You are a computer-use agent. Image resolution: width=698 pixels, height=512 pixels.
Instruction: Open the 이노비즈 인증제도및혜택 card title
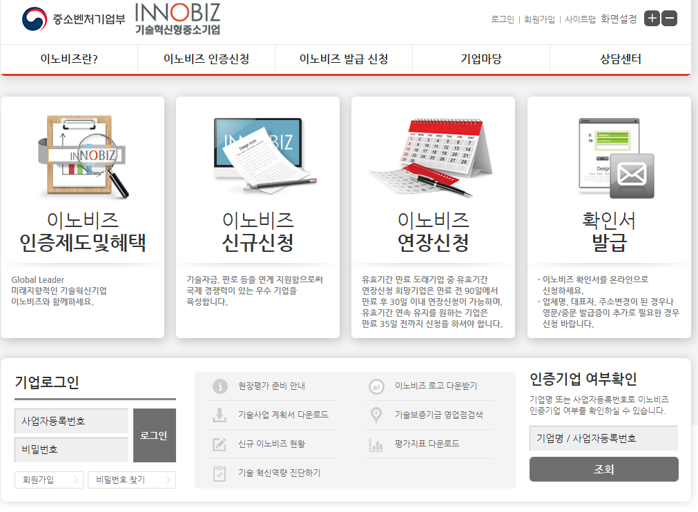tap(83, 232)
